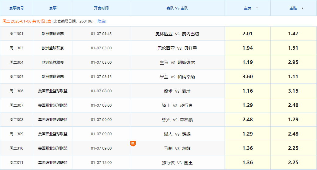Click 美国职业篮球联盟 in the 周二306 row

point(53,91)
